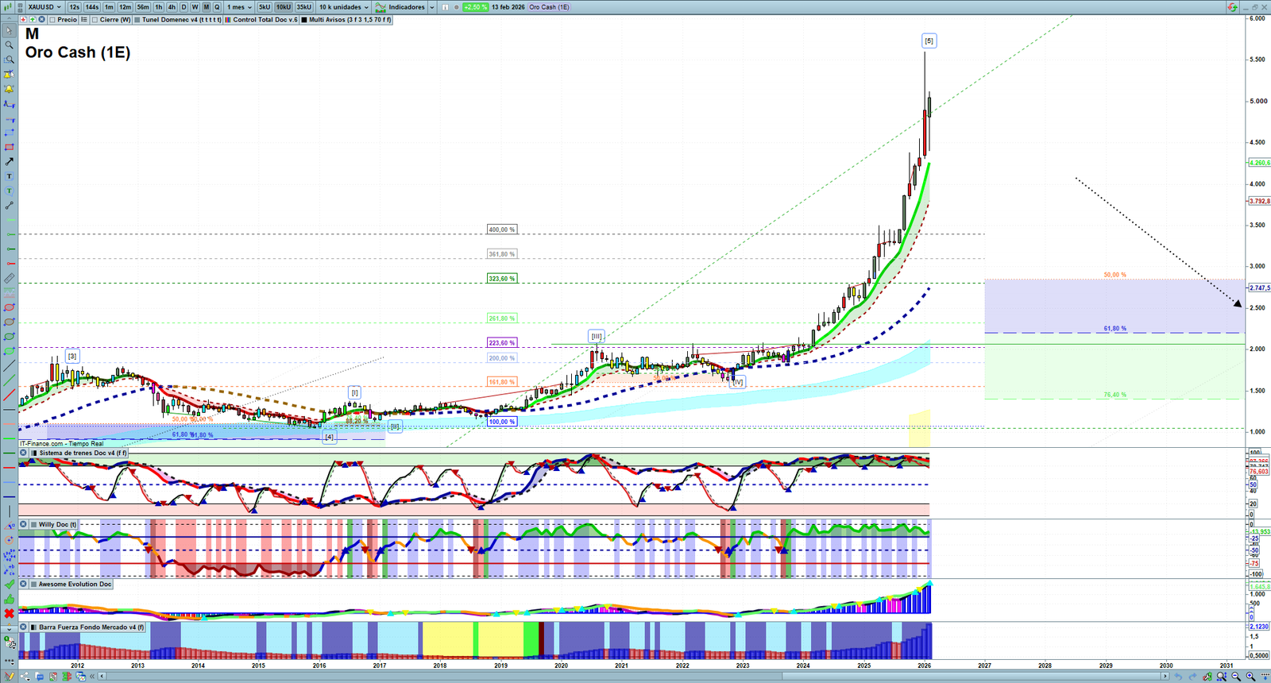This screenshot has height=683, width=1271.
Task: Switch to the 4h timeframe
Action: [172, 7]
